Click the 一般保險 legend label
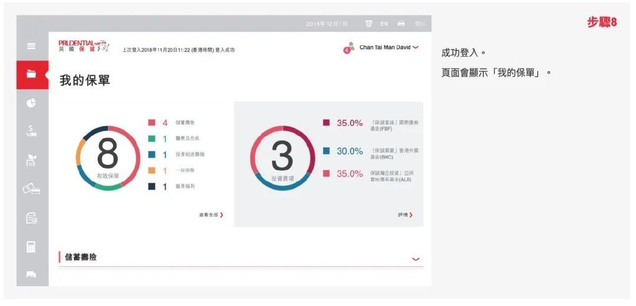636x306 pixels. 185,170
